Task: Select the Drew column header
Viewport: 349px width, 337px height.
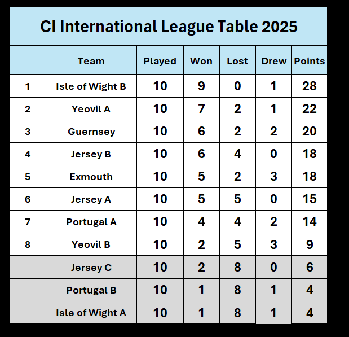Action: (273, 61)
